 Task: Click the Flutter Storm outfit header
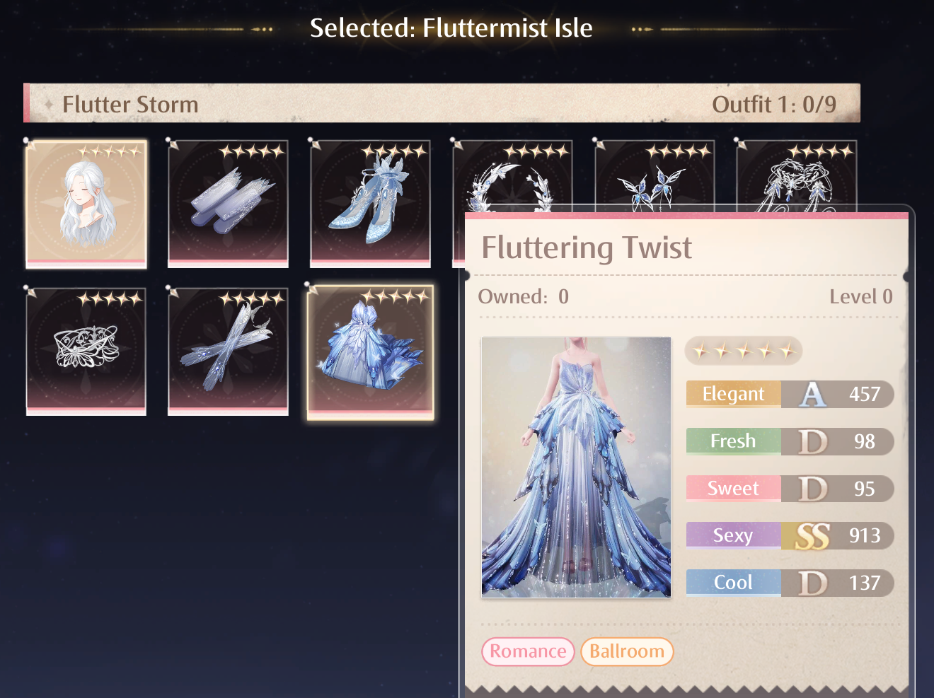(x=442, y=104)
